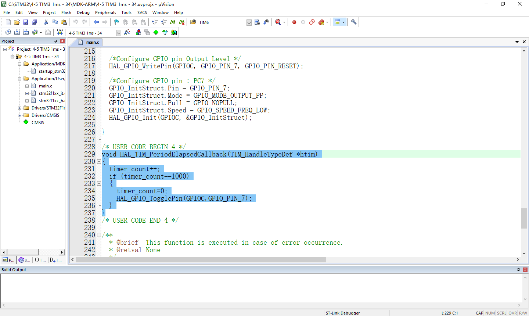Open the Flash menu

(x=66, y=12)
